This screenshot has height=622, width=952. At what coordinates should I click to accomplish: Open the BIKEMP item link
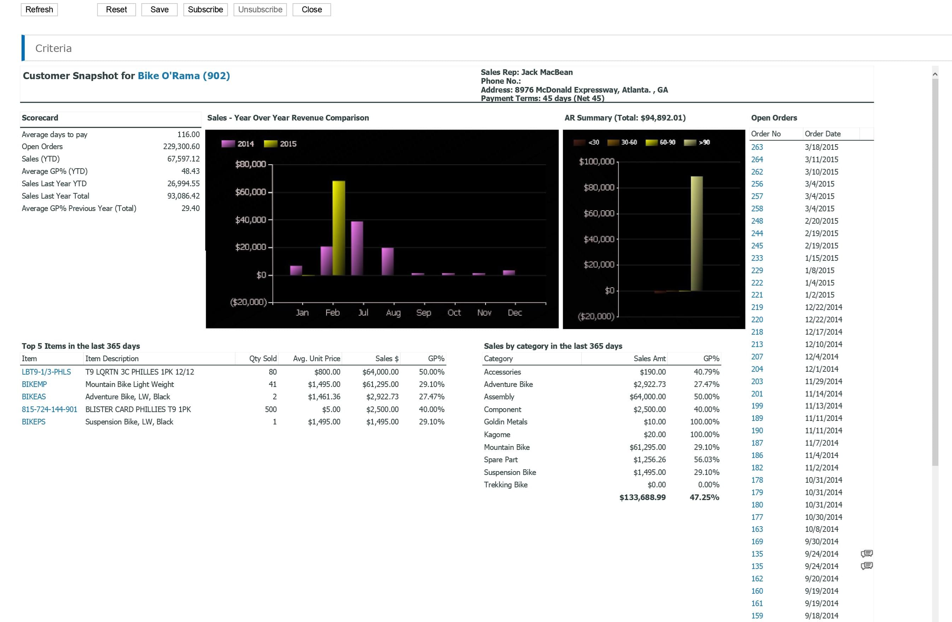tap(34, 384)
